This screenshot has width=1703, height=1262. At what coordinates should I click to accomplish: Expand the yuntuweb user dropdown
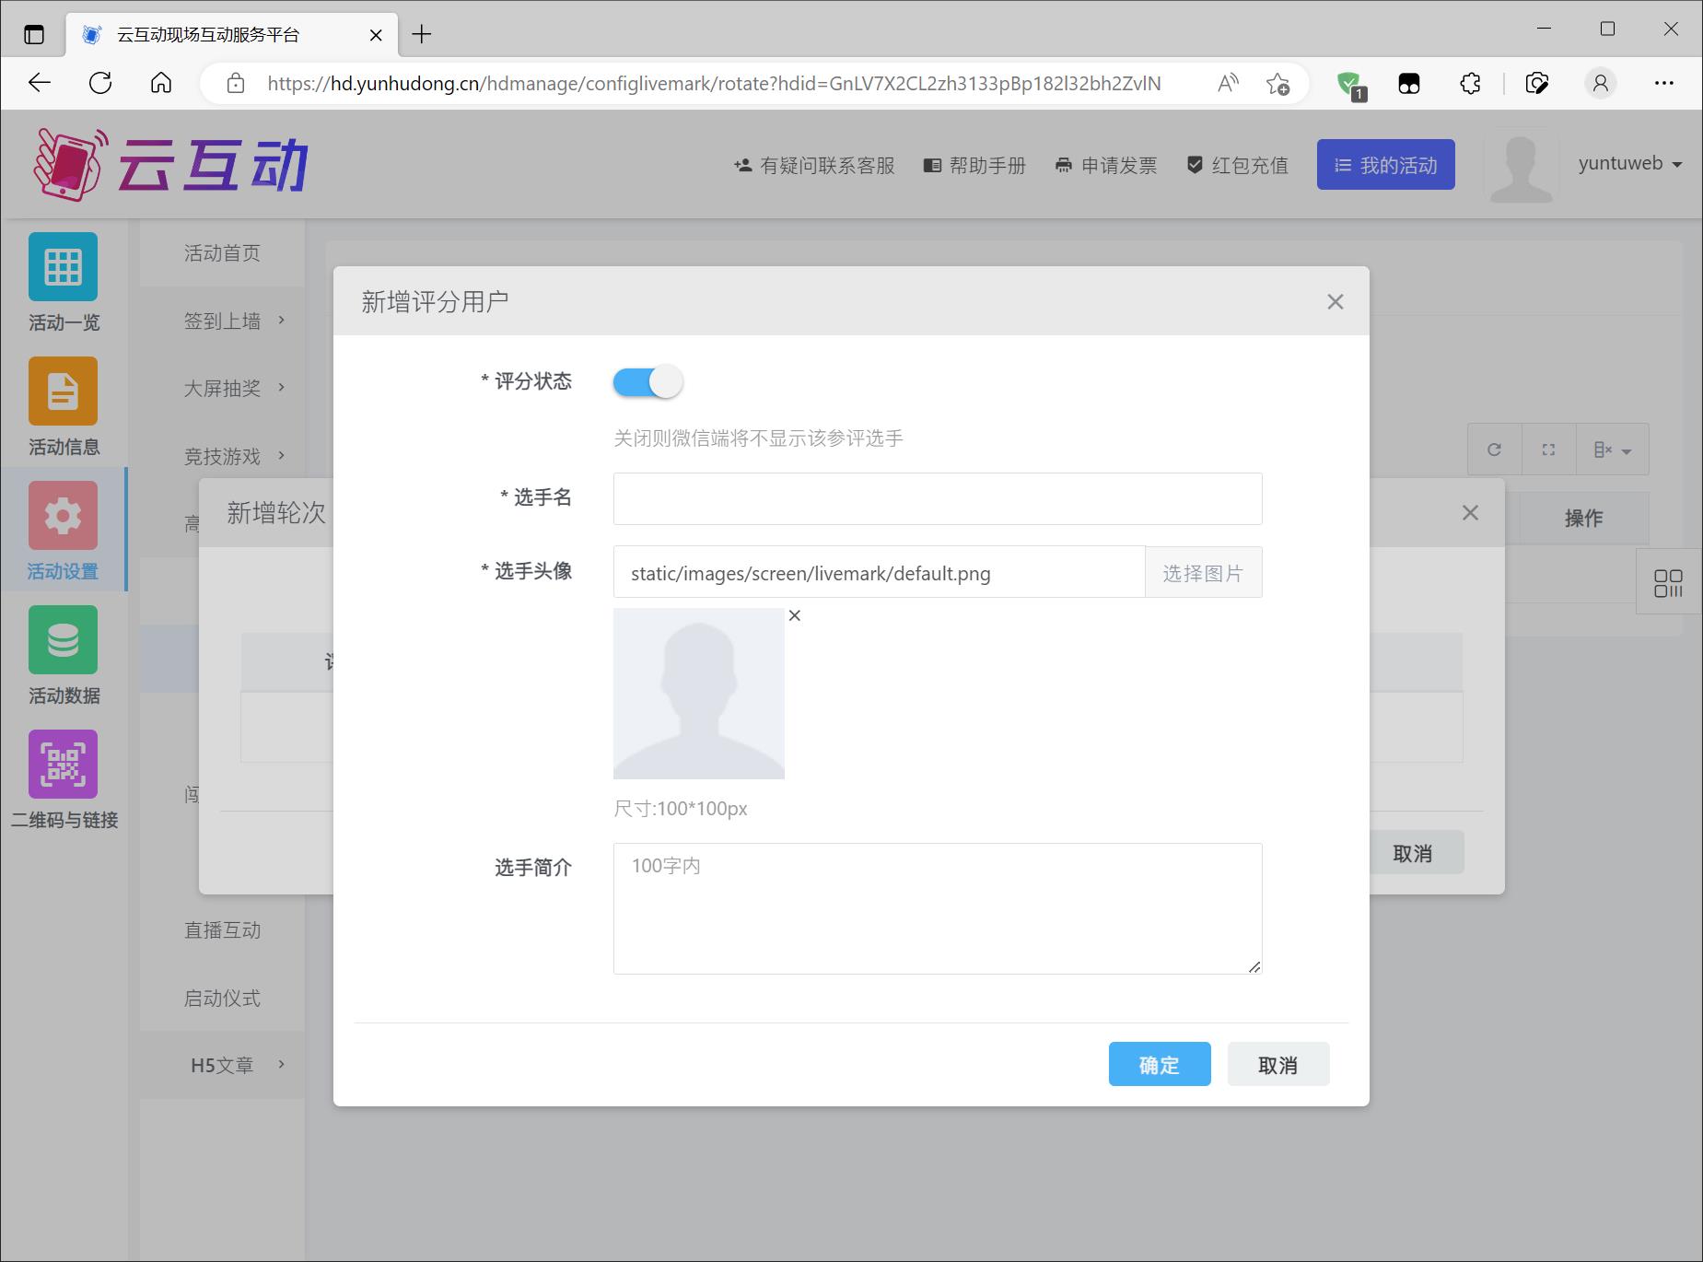(1629, 164)
